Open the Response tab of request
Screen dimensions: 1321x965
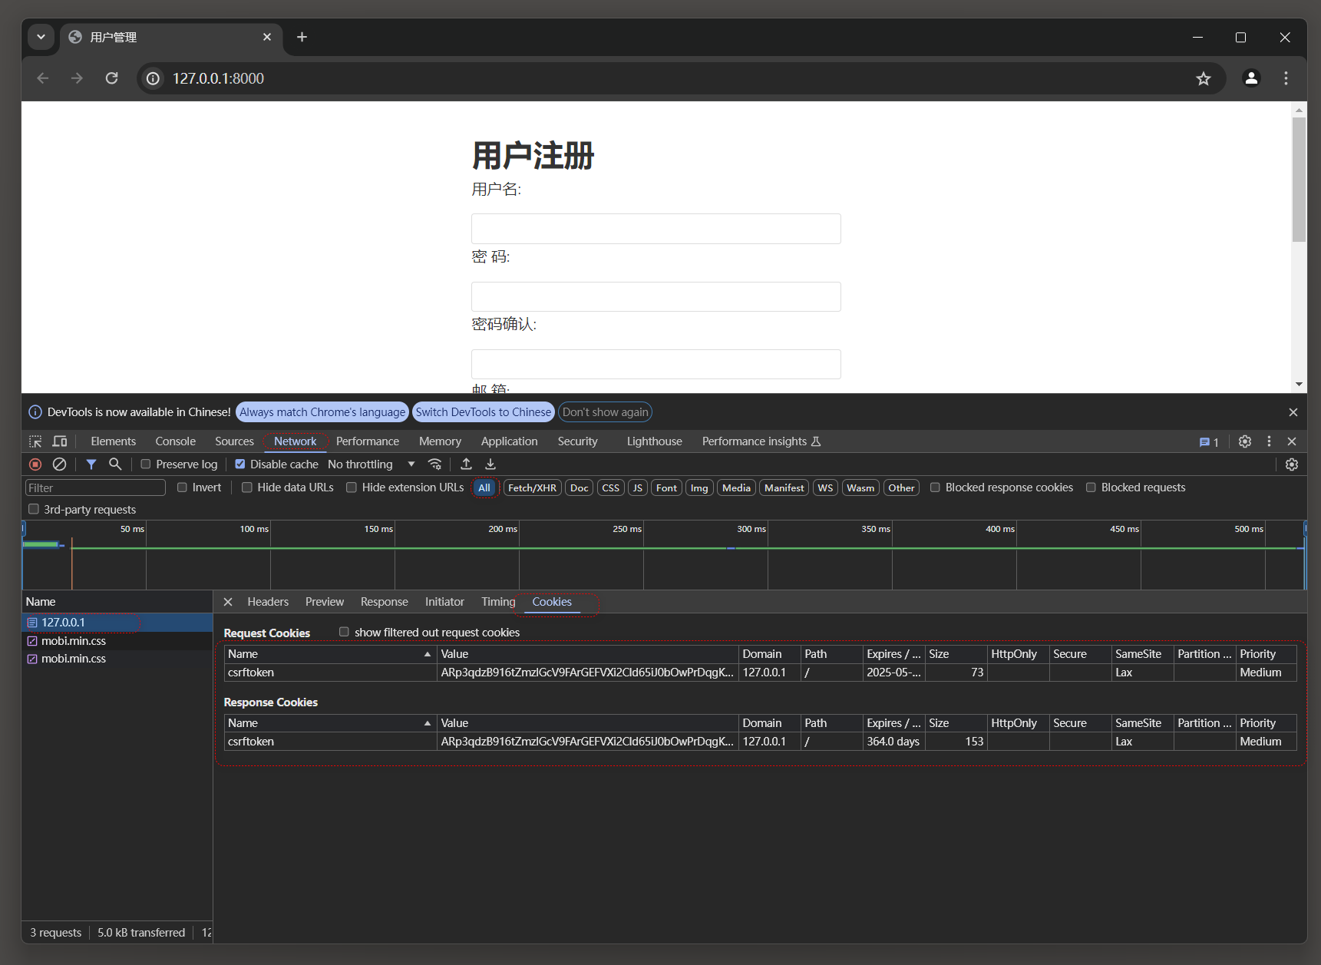pos(384,602)
